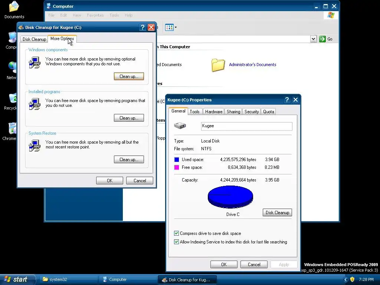Click the security shield tray icon
The image size is (380, 285).
click(x=353, y=279)
